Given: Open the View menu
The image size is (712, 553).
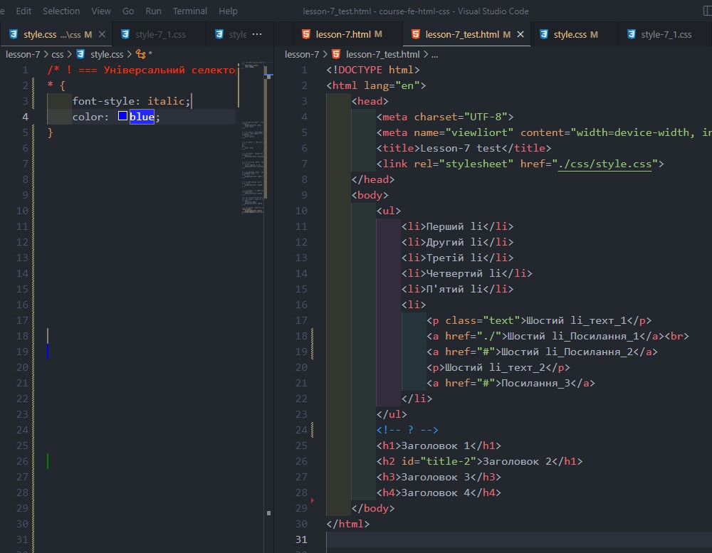Looking at the screenshot, I should pyautogui.click(x=101, y=11).
